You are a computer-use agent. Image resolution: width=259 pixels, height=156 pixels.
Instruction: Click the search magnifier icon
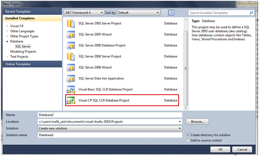pyautogui.click(x=251, y=13)
